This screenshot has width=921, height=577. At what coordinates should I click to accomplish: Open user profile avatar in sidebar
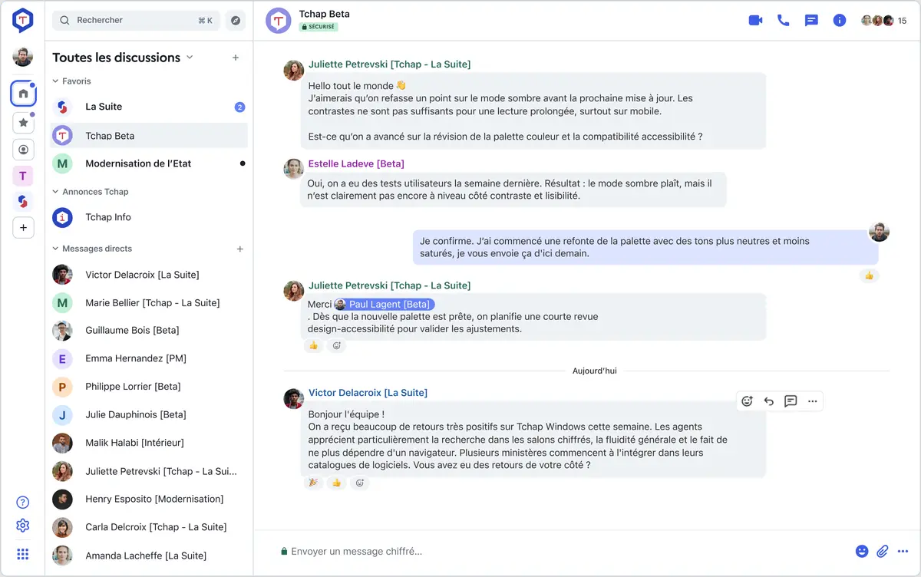pyautogui.click(x=23, y=57)
